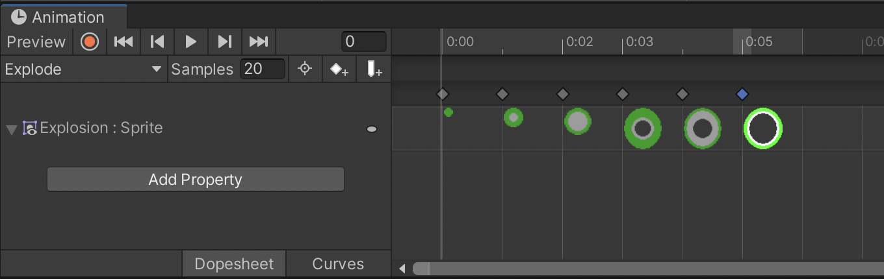The height and width of the screenshot is (279, 884).
Task: Switch to the Curves view
Action: pyautogui.click(x=338, y=264)
